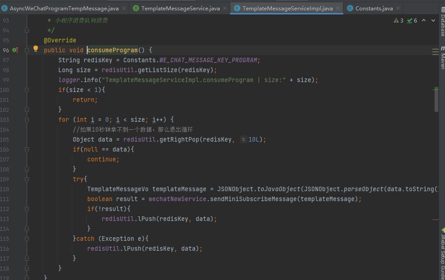This screenshot has width=445, height=280.
Task: Switch to TemplateMessageService.java tab
Action: tap(181, 9)
